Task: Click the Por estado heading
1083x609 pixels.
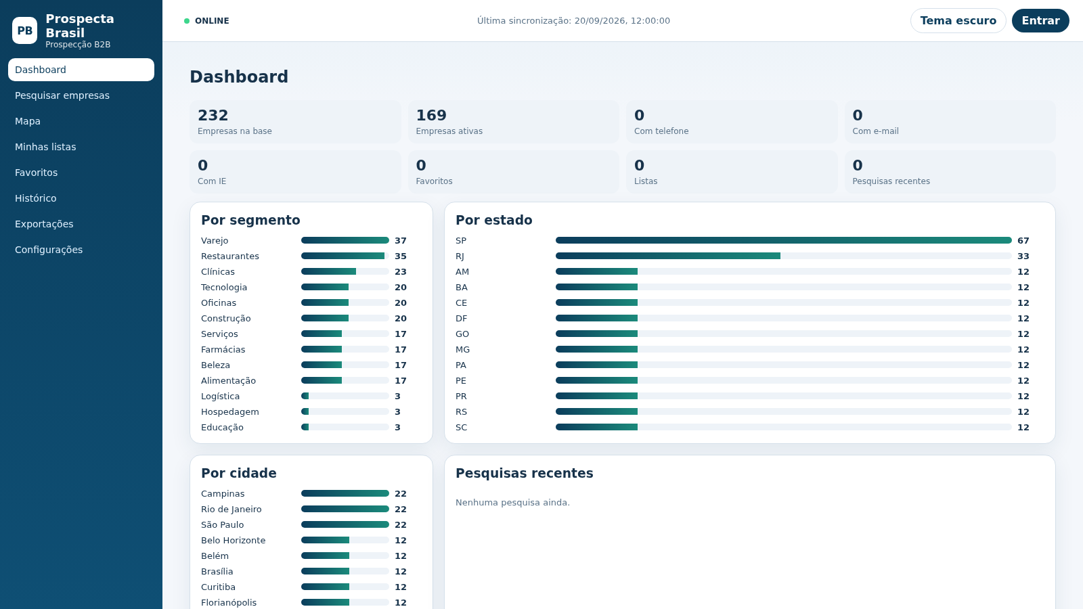Action: (494, 220)
